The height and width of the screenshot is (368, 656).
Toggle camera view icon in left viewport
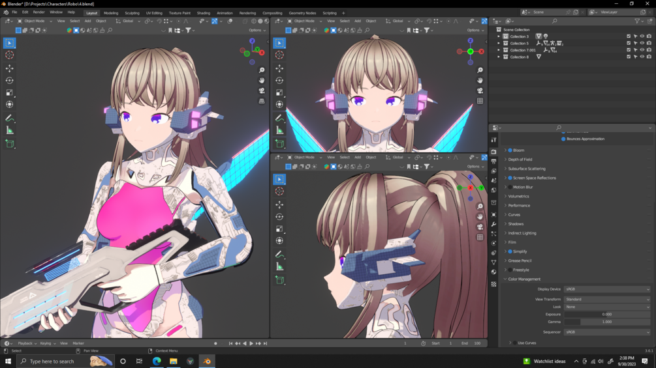[262, 91]
